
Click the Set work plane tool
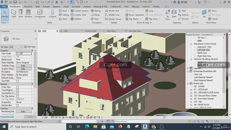(x=204, y=14)
